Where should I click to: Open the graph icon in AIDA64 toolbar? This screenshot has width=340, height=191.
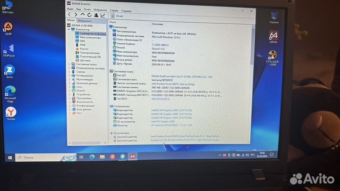[103, 15]
